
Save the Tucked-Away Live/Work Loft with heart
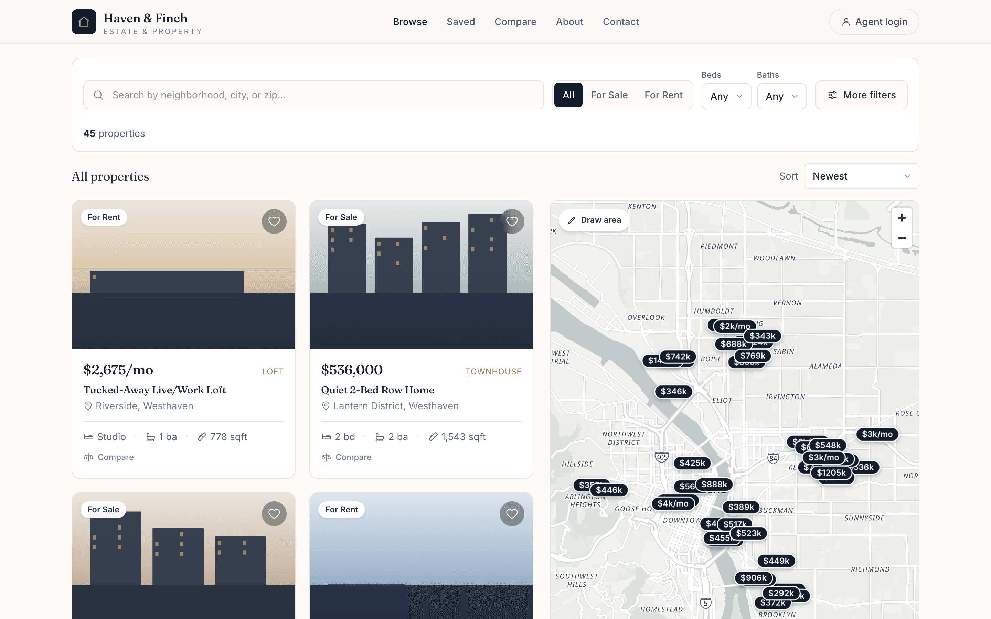coord(274,221)
